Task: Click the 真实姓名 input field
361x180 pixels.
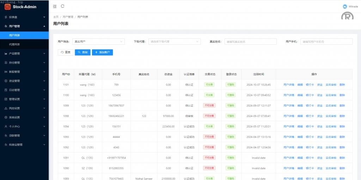Action: click(251, 42)
